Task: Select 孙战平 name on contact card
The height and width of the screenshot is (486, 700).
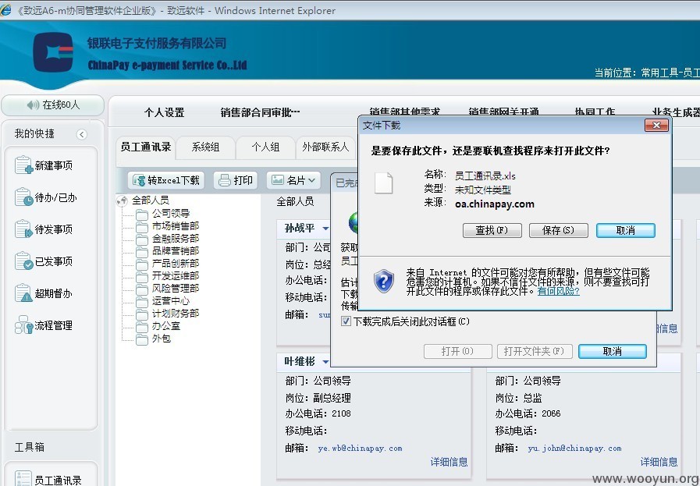Action: click(x=300, y=229)
